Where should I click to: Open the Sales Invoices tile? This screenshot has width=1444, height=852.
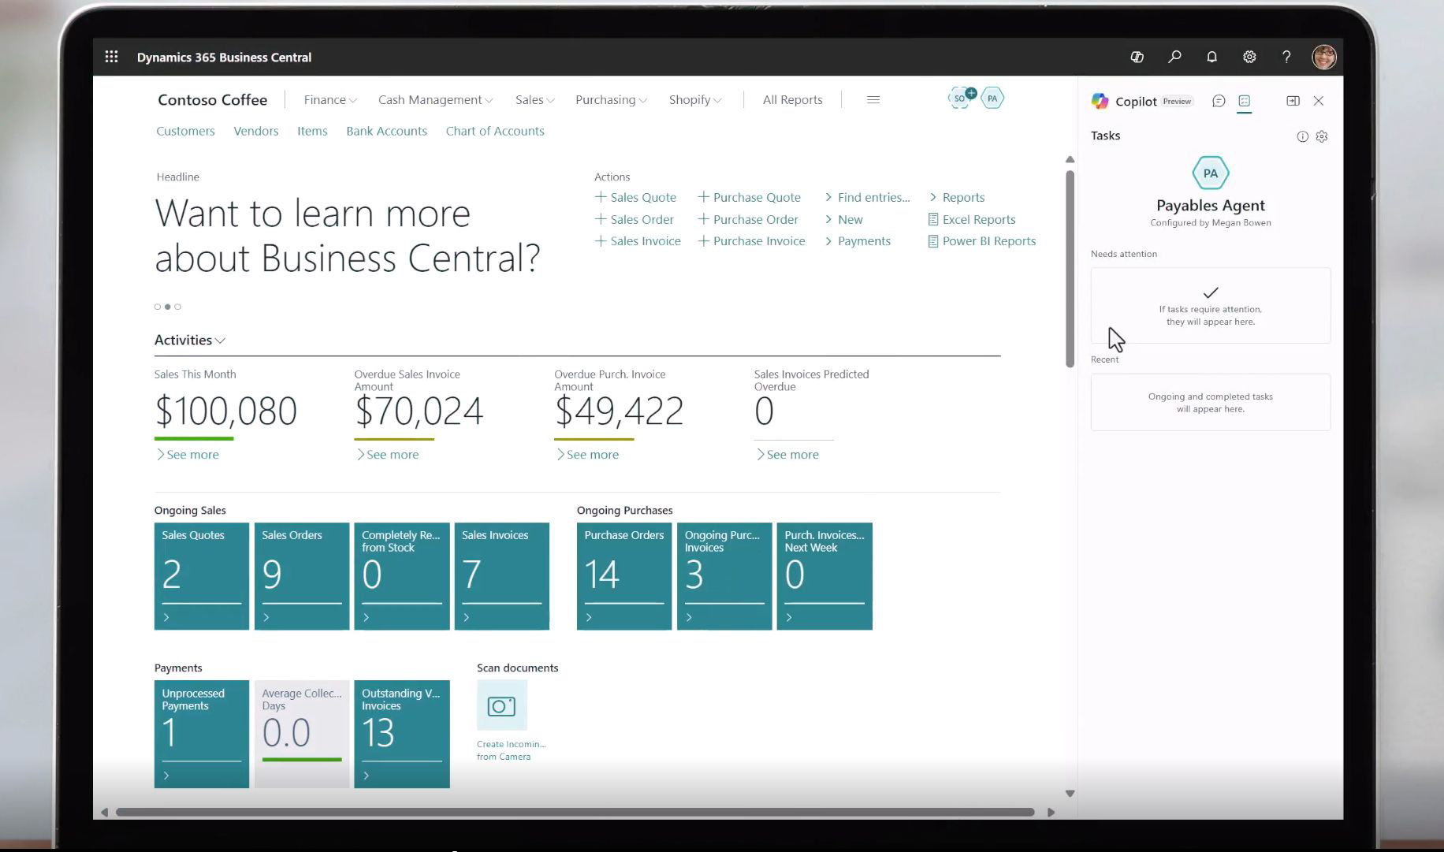point(502,576)
